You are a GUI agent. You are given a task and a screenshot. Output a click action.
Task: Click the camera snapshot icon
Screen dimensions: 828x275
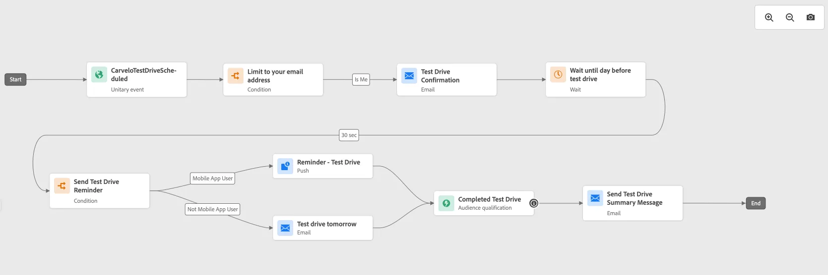[x=811, y=17]
